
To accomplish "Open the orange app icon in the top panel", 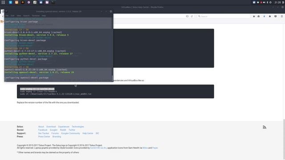I will click(x=16, y=2).
